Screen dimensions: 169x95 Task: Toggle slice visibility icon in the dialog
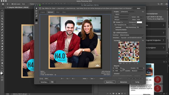coord(36,23)
